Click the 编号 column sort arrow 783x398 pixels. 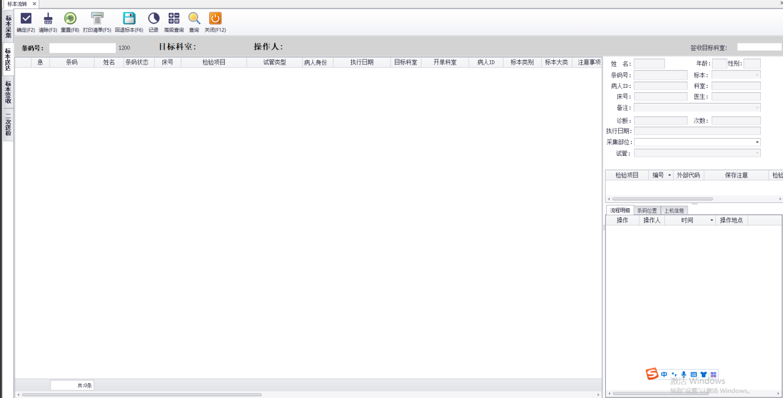pos(669,175)
